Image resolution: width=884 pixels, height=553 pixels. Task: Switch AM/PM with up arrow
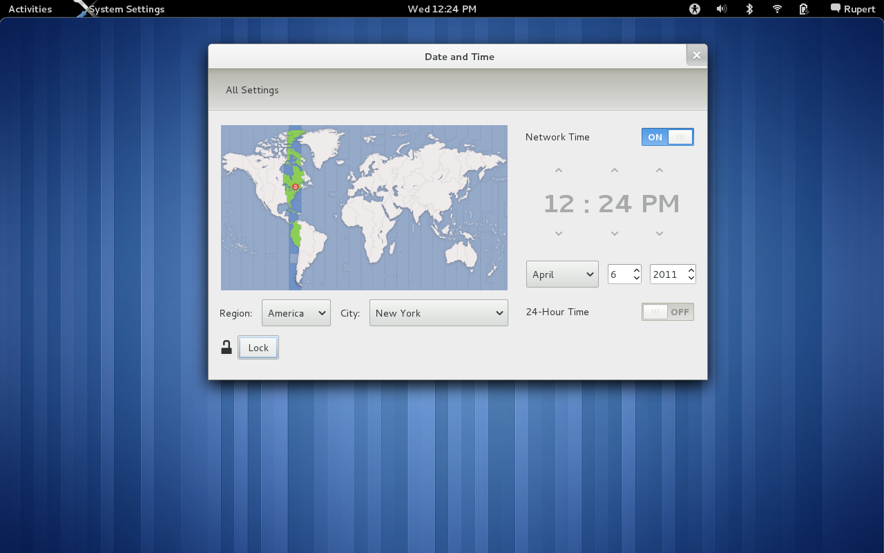660,170
